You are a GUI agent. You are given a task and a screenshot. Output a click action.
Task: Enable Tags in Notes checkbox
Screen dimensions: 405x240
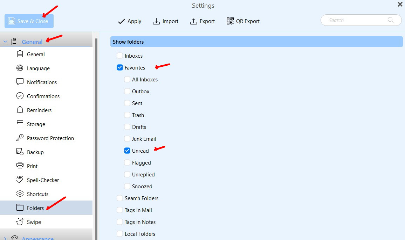[119, 222]
